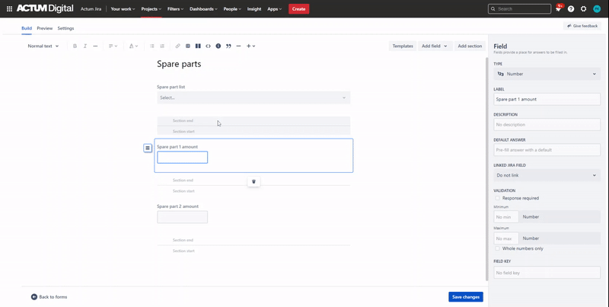
Task: Switch to the Build tab
Action: (27, 28)
